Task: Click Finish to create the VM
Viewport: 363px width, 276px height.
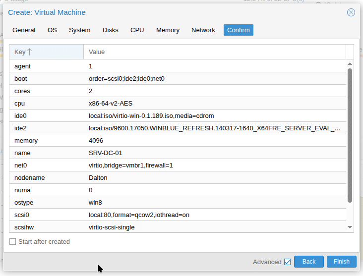Action: point(342,262)
